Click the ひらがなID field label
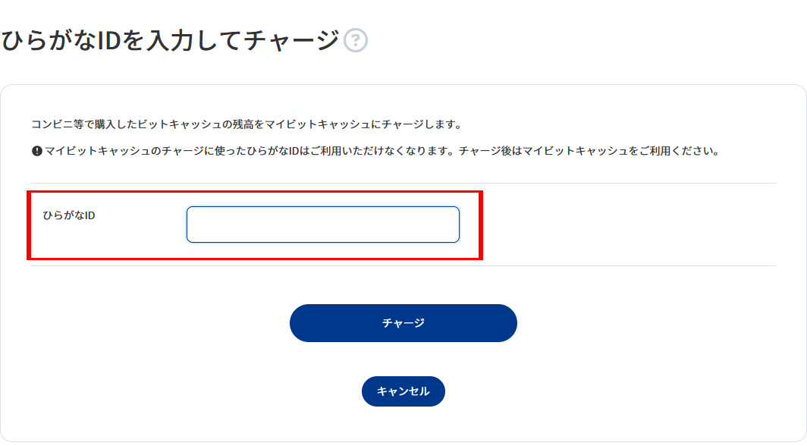The height and width of the screenshot is (446, 807). point(69,215)
